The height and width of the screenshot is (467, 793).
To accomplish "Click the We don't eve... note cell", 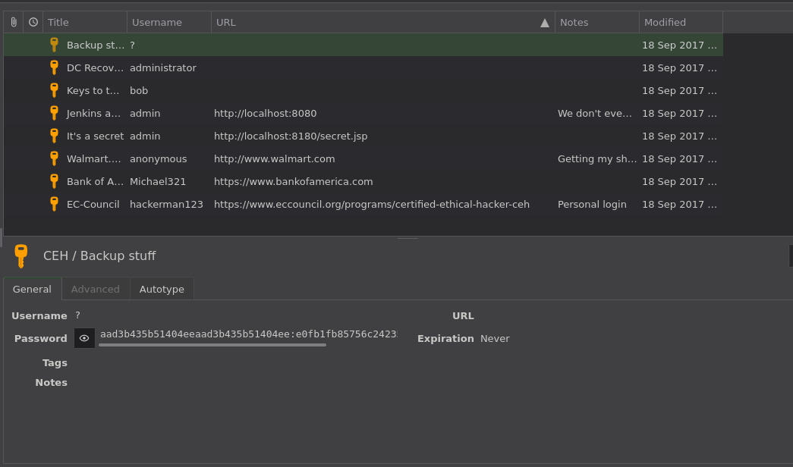I will 595,113.
